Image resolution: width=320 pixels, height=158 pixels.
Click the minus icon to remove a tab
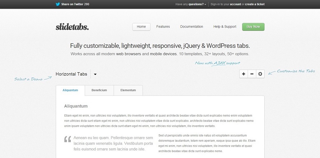pyautogui.click(x=252, y=74)
